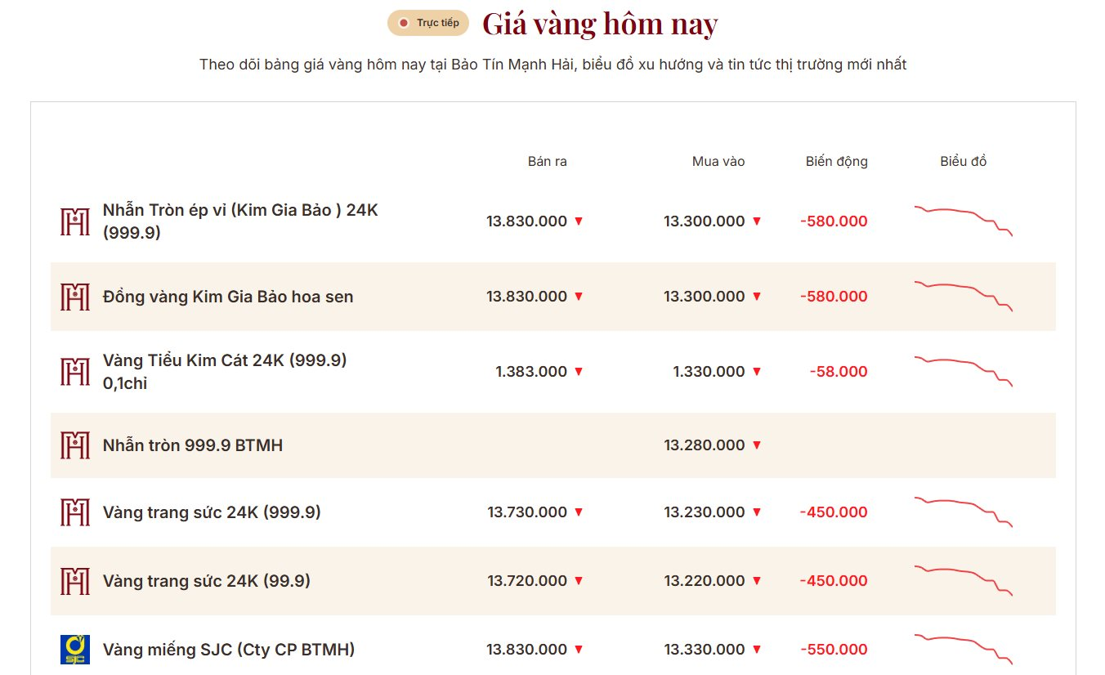Select the Đồng vàng Kim Gia Bảo hoa sen name
The width and height of the screenshot is (1105, 675).
tap(228, 297)
